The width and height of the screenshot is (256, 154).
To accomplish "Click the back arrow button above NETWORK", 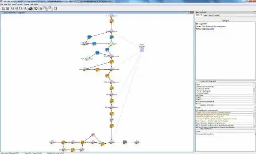I will pos(223,18).
